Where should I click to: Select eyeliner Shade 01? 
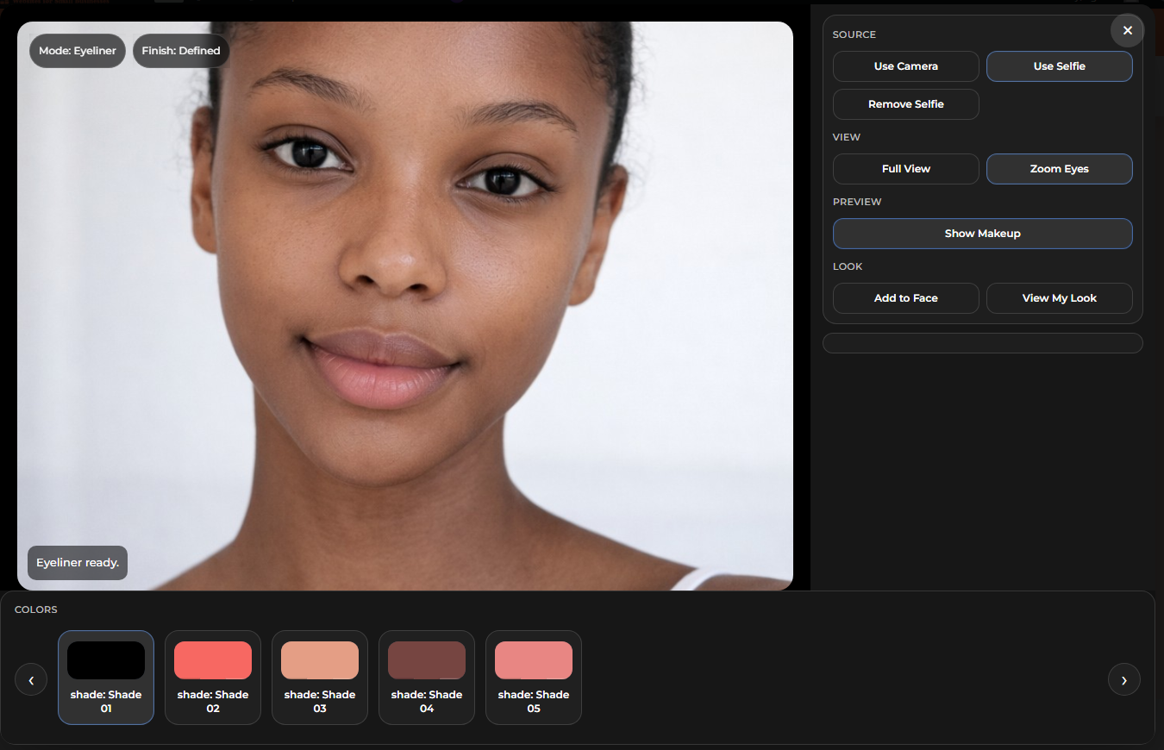106,677
